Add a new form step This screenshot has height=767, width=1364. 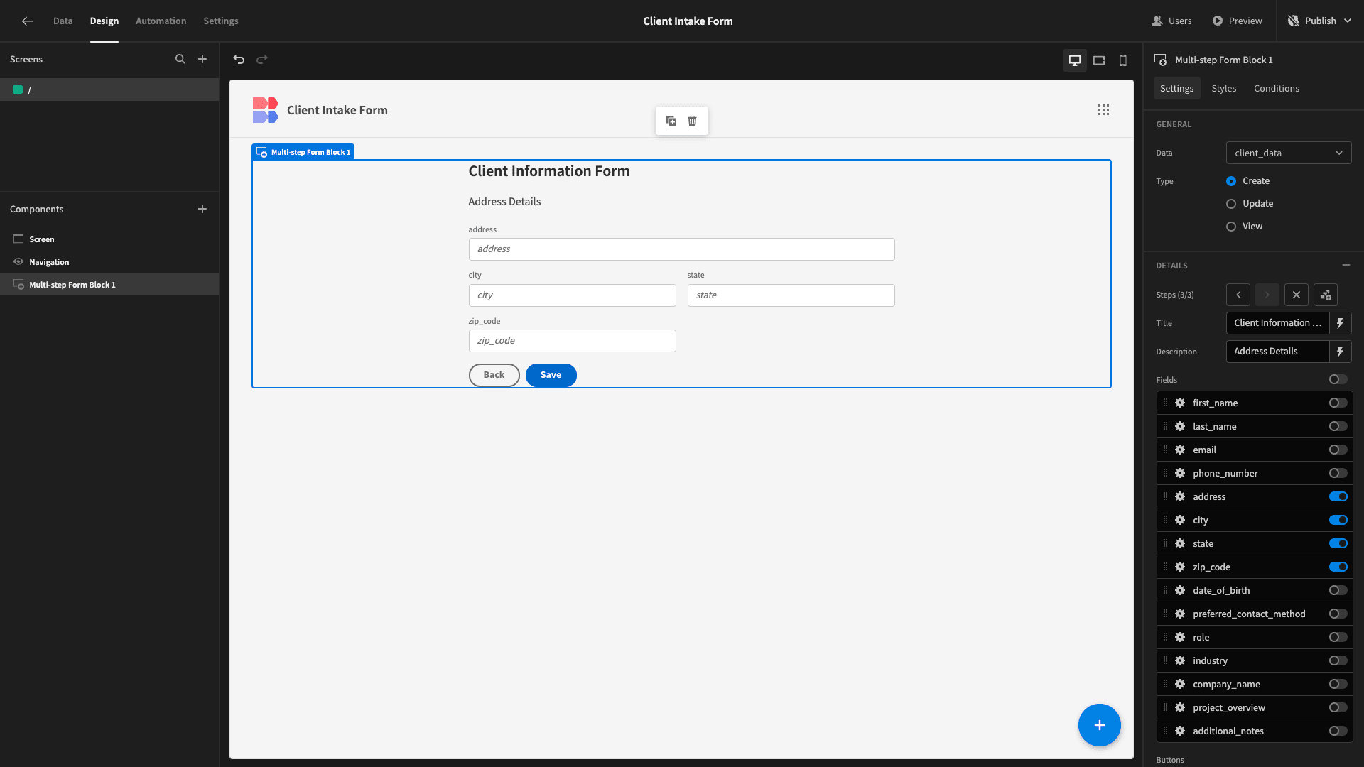click(1326, 295)
